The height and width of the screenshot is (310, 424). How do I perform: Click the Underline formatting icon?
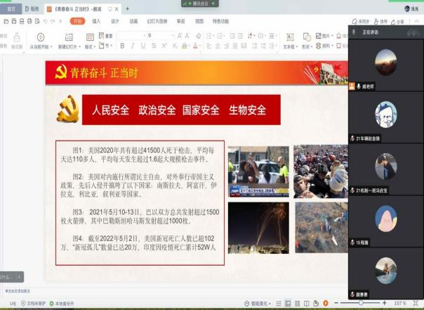(143, 46)
